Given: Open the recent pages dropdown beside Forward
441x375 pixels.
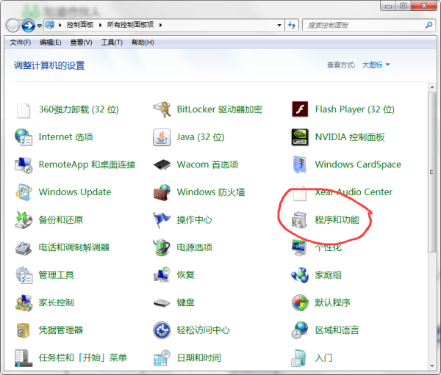Looking at the screenshot, I should point(40,26).
